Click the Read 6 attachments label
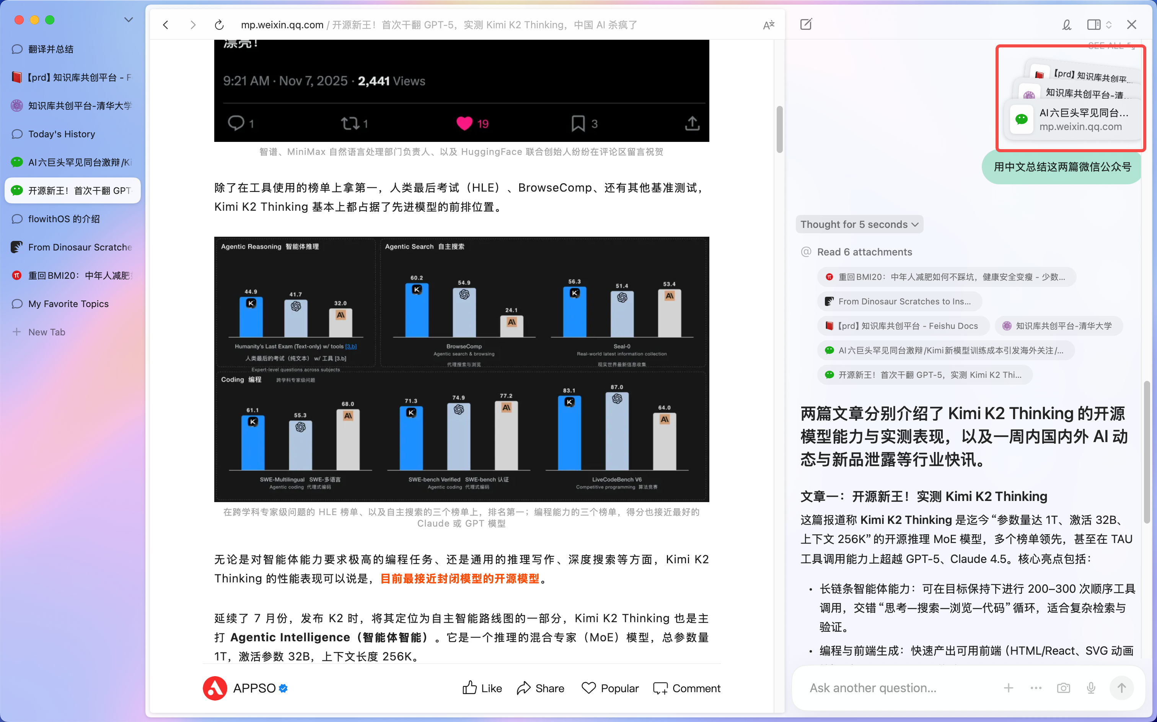The height and width of the screenshot is (722, 1157). (x=864, y=252)
